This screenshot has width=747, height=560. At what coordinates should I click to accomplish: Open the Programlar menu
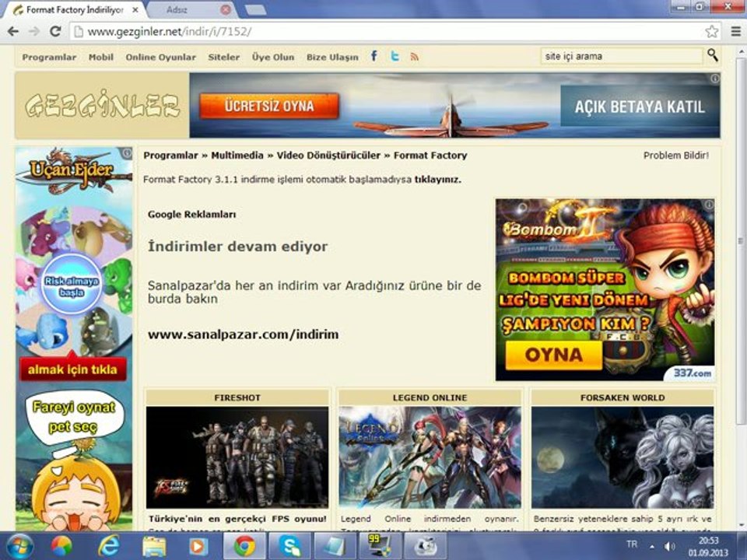49,57
